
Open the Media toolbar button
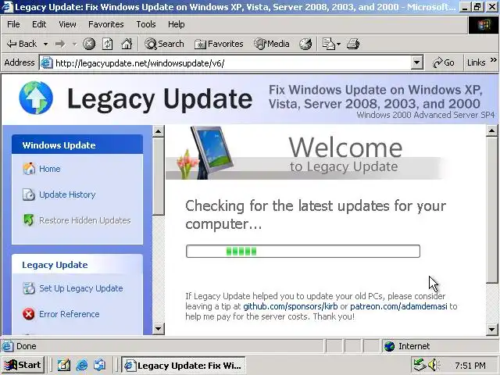point(272,44)
